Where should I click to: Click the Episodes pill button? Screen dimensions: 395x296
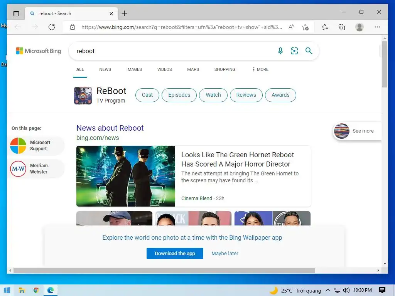(179, 95)
